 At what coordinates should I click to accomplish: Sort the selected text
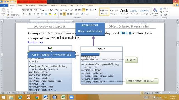click(91, 10)
